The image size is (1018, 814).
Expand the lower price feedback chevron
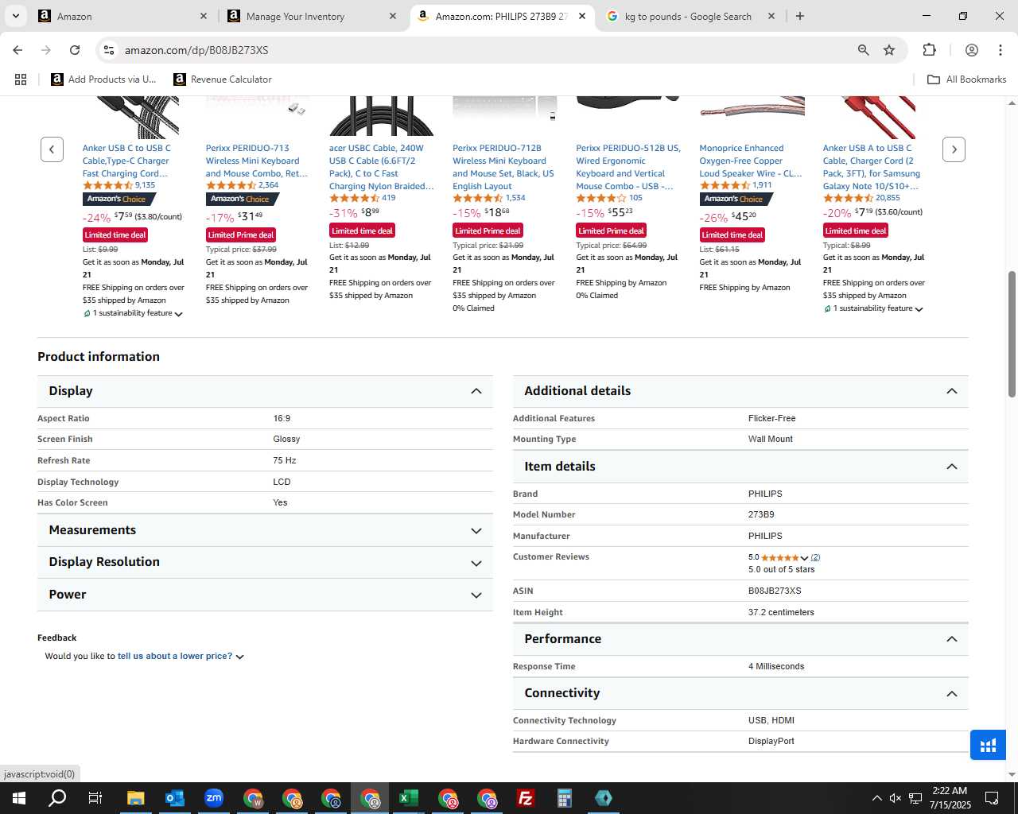pos(239,657)
